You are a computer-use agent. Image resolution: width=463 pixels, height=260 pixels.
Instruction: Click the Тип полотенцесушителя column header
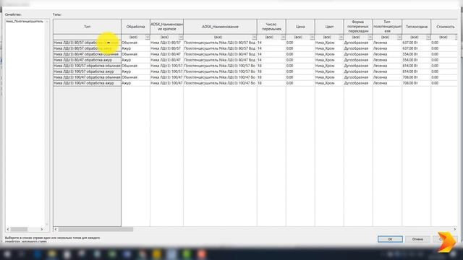coord(387,27)
